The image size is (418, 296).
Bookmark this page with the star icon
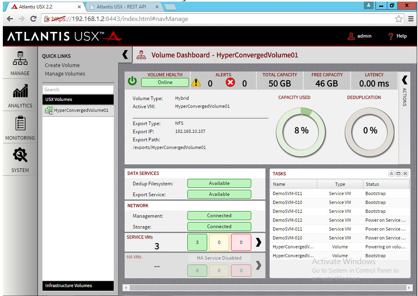pyautogui.click(x=399, y=19)
